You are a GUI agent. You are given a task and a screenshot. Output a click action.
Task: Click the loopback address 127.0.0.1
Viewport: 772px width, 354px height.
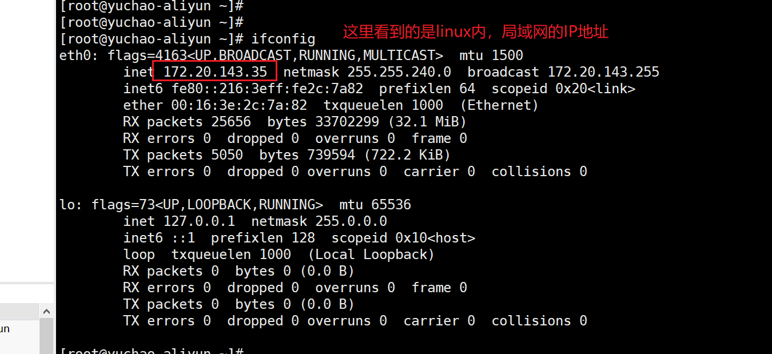click(x=199, y=221)
